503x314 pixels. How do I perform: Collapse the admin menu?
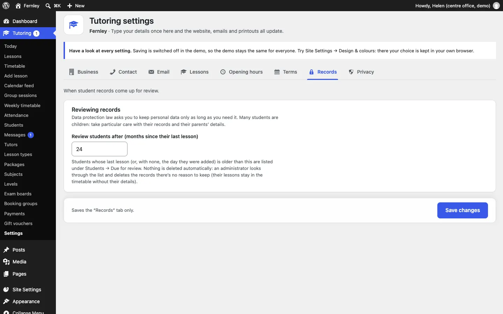tap(28, 312)
